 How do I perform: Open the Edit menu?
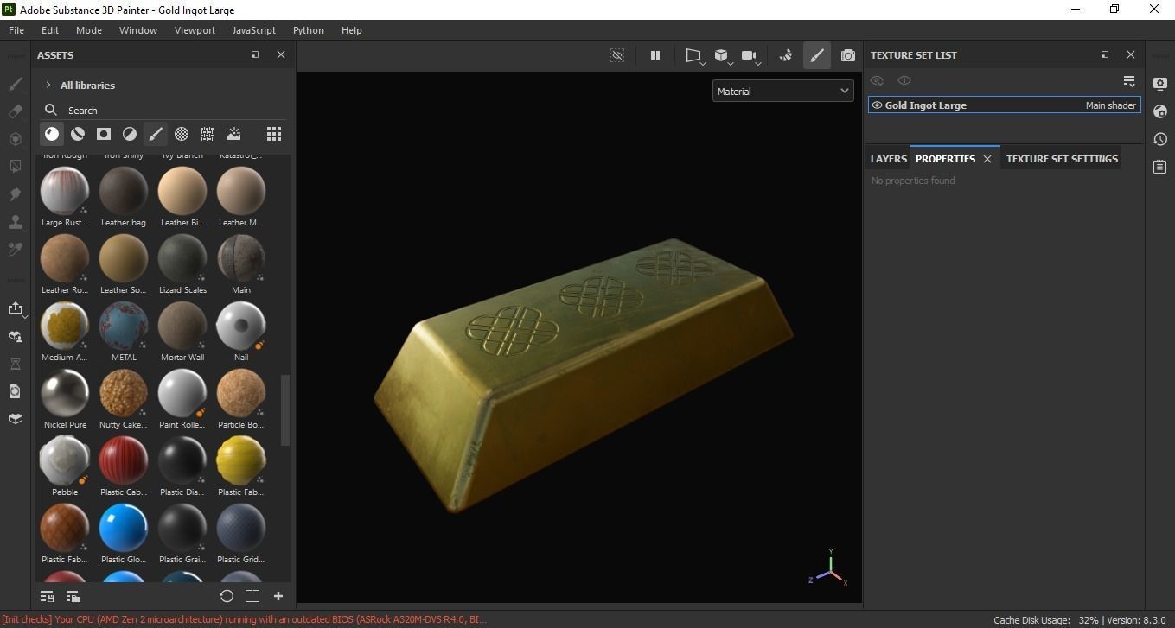click(x=50, y=30)
